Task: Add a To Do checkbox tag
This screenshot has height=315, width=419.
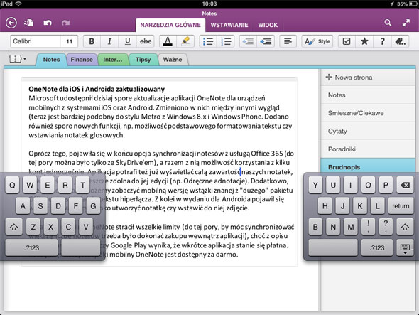Action: coord(347,41)
